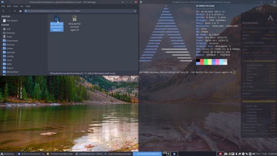Open the clipboard manager tray icon

(x=250, y=154)
